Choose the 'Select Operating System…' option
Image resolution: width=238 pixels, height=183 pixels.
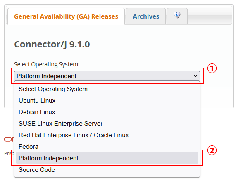107,89
